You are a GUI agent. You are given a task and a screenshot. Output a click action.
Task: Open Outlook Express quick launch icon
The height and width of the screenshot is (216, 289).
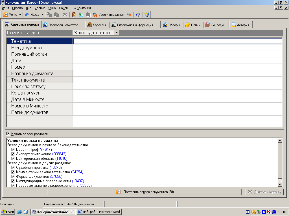click(26, 212)
